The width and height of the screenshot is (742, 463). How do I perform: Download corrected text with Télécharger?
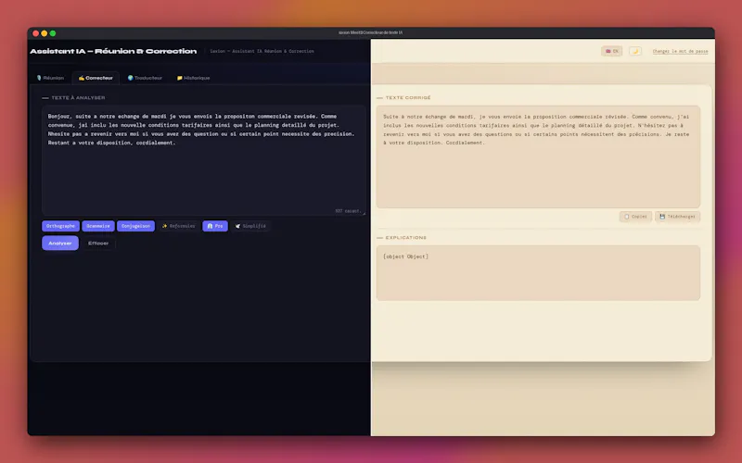click(677, 217)
